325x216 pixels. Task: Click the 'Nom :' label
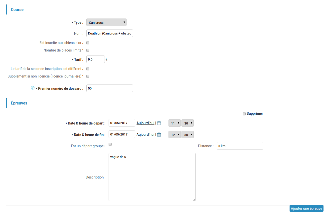coord(79,33)
